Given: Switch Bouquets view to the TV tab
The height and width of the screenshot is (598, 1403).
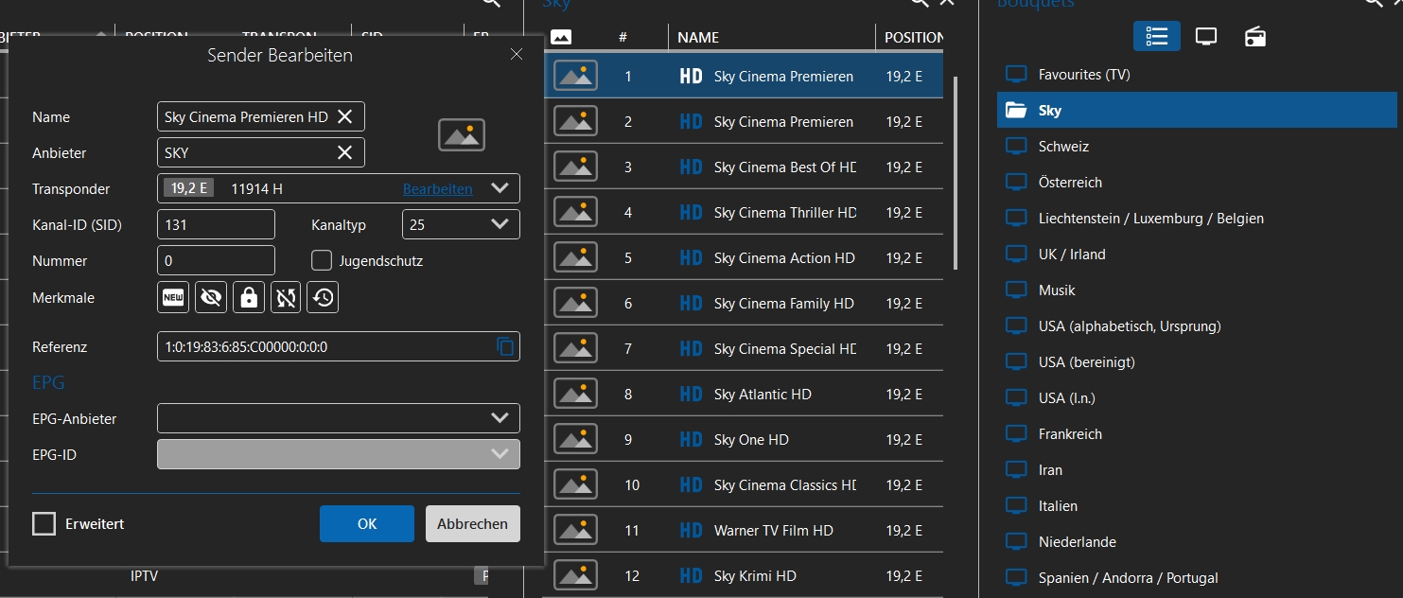Looking at the screenshot, I should pos(1206,36).
